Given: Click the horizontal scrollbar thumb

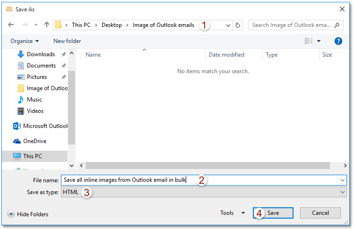Looking at the screenshot, I should tap(207, 165).
